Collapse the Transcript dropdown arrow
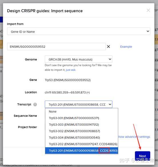Viewport: 158px width, 167px height. pyautogui.click(x=110, y=104)
